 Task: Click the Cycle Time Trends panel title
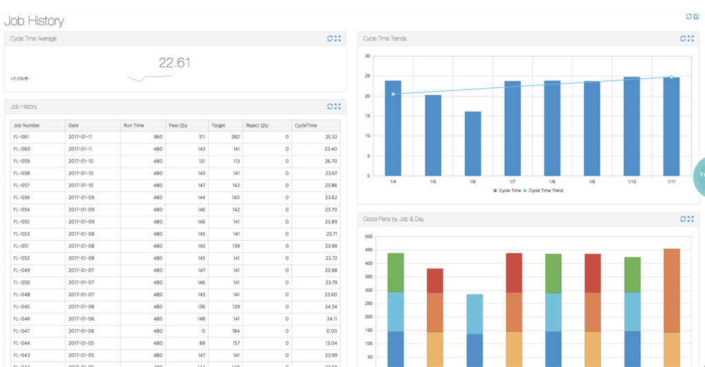click(x=385, y=39)
